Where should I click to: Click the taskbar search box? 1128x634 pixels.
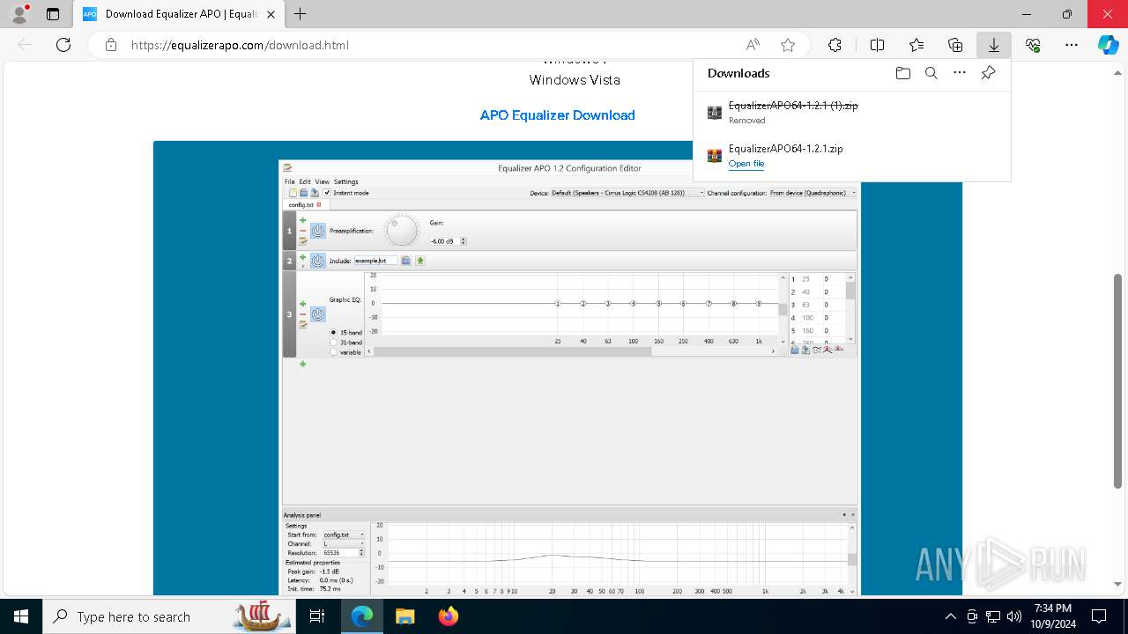coord(169,616)
